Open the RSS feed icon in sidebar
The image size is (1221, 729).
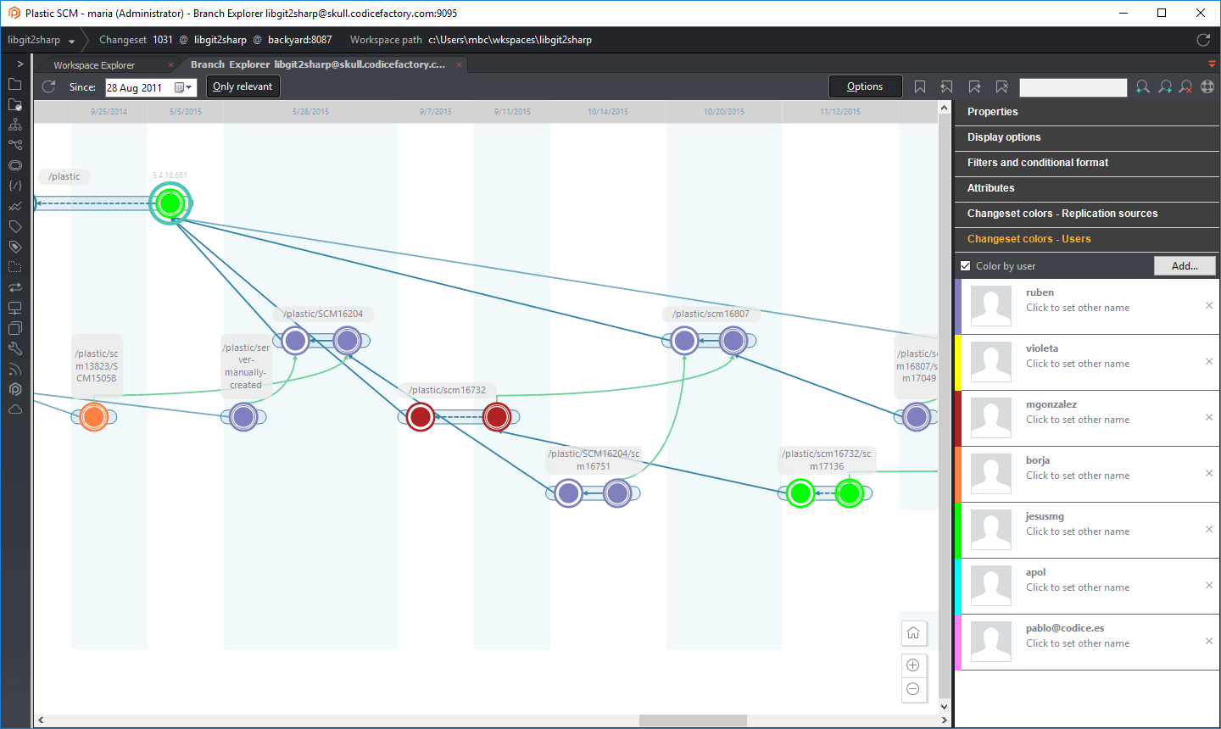pyautogui.click(x=14, y=369)
